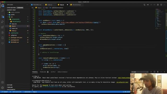
Task: Open .eslintcache in the file tree
Action: pos(15,33)
